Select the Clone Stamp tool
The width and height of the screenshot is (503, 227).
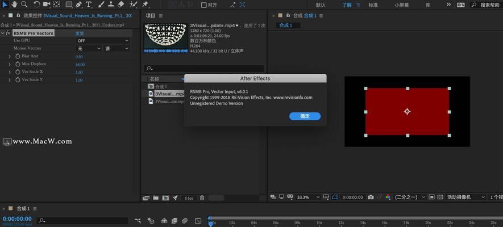[x=111, y=5]
